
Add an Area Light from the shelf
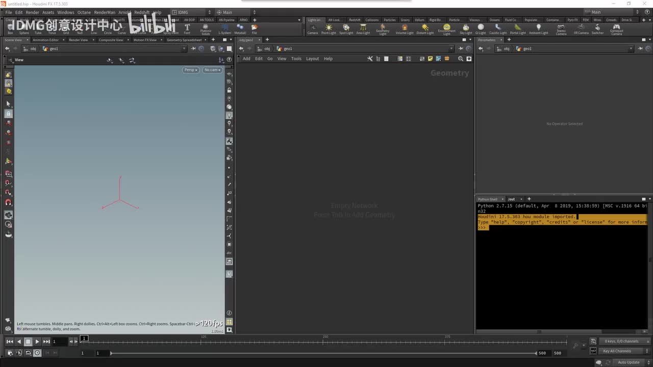tap(363, 29)
